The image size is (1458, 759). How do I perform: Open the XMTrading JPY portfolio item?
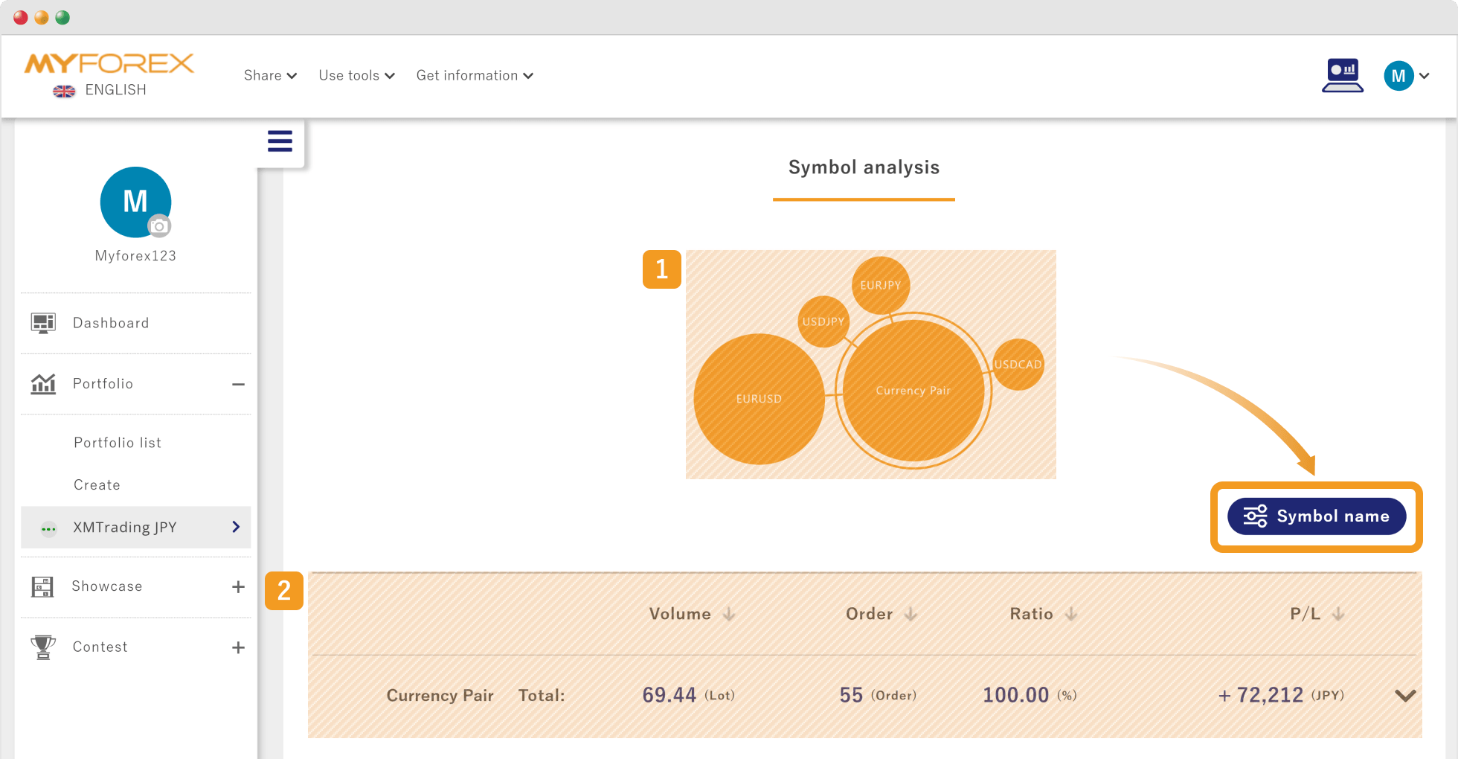coord(136,528)
